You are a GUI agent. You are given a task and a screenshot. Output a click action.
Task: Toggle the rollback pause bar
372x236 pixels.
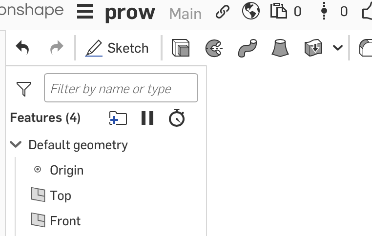coord(147,118)
